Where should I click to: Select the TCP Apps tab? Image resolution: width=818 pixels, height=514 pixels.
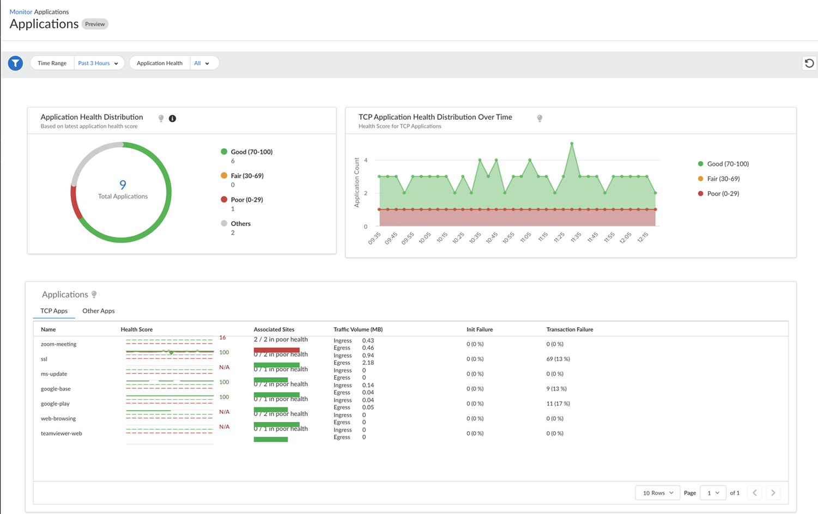point(54,311)
